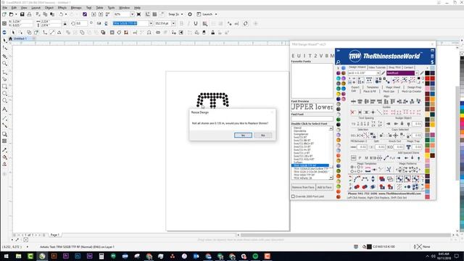Expand the TRW panel double-arrow
The height and width of the screenshot is (261, 464).
(339, 51)
